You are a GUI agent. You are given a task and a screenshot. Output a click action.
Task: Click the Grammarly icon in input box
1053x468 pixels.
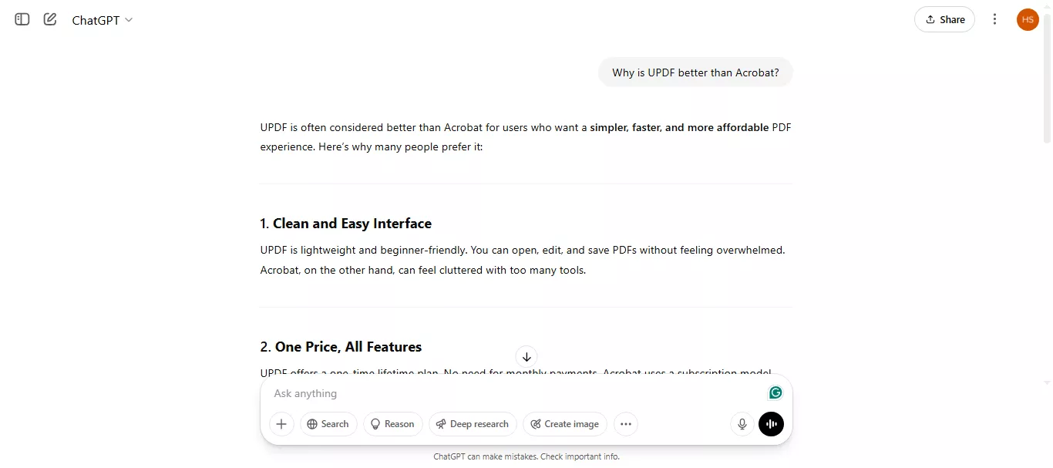tap(775, 392)
